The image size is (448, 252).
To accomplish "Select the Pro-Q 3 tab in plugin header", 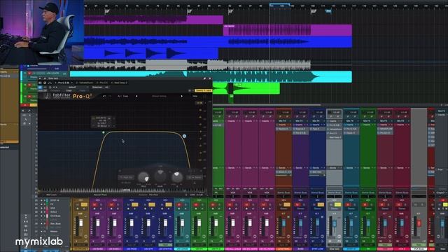I will [64, 83].
